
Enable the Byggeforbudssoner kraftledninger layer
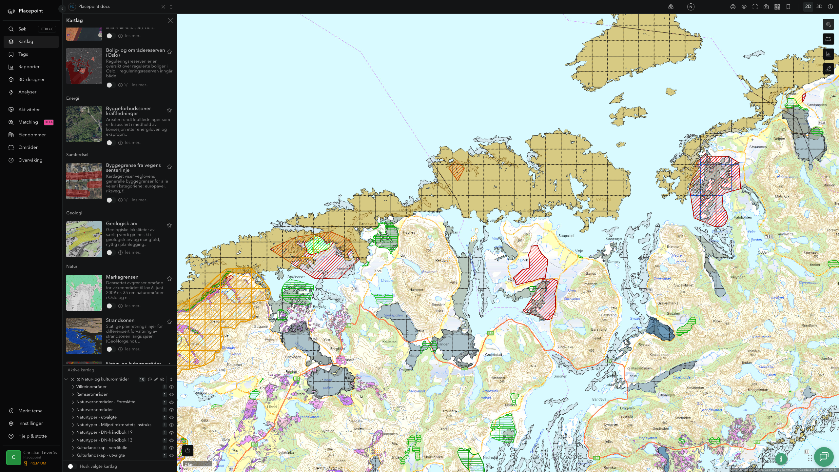tap(111, 143)
